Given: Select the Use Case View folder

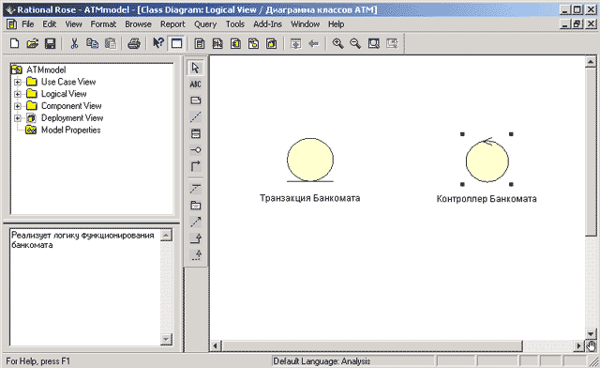Looking at the screenshot, I should pos(68,82).
